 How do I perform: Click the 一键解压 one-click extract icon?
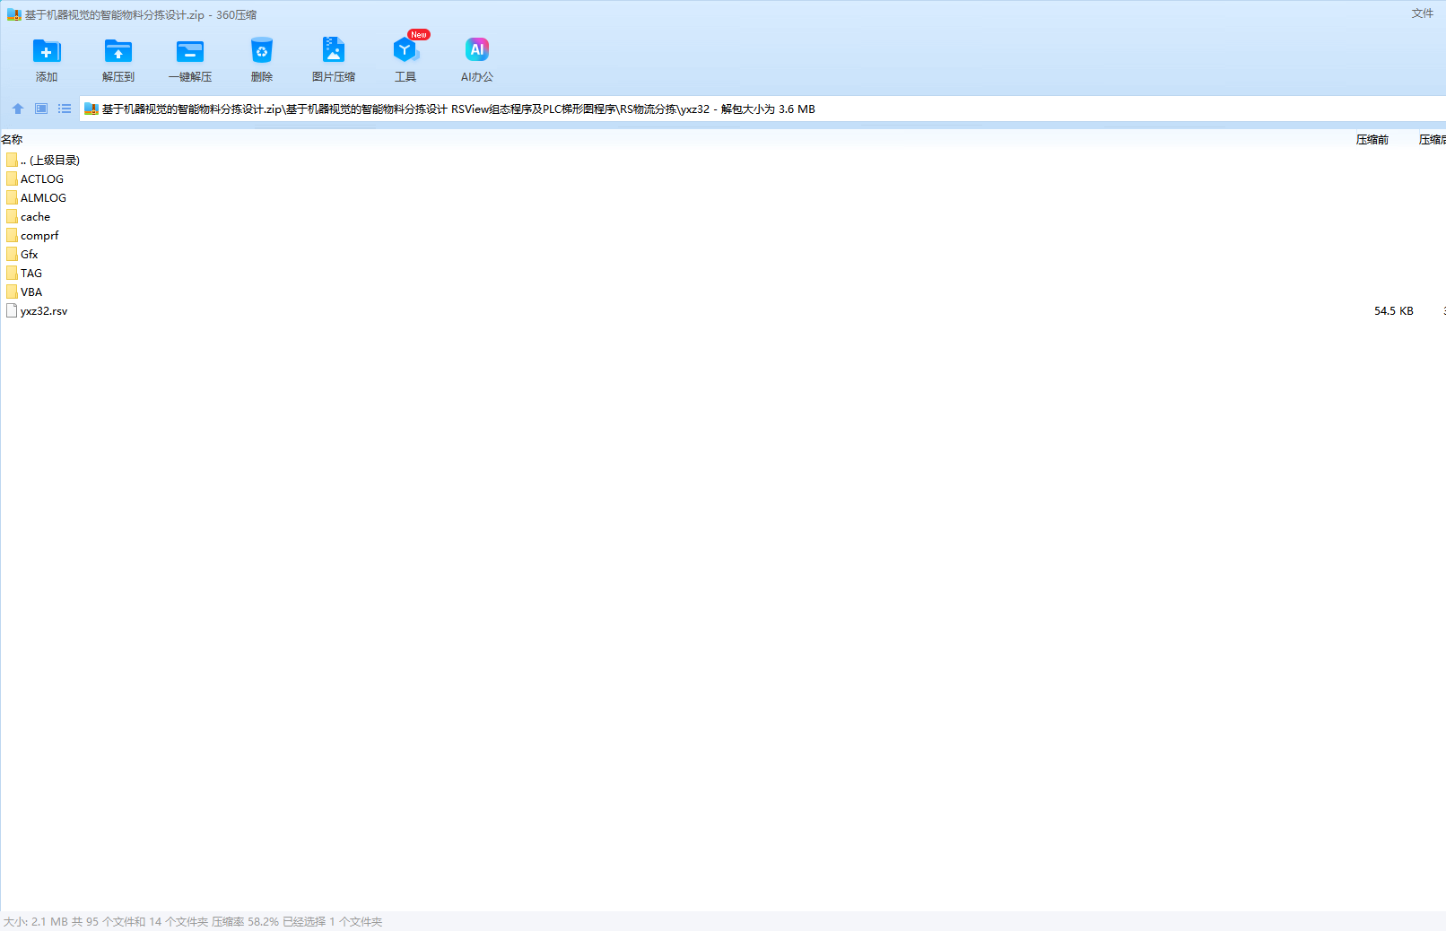[x=190, y=52]
